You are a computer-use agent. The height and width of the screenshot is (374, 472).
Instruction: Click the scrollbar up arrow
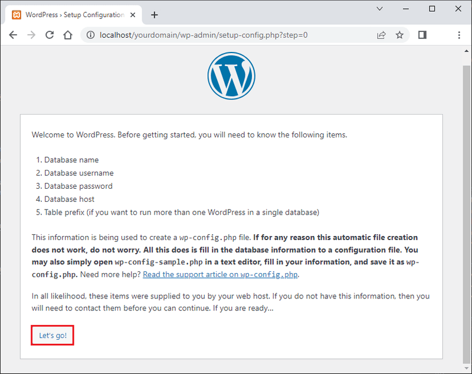467,52
